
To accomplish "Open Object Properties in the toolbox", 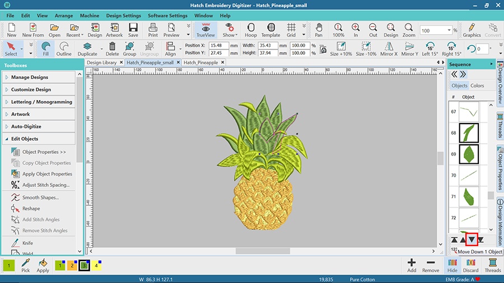I will 44,152.
